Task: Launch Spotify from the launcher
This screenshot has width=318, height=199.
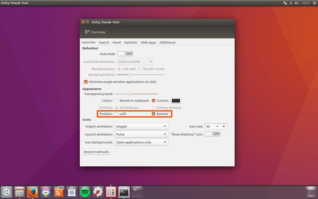Action: click(85, 192)
